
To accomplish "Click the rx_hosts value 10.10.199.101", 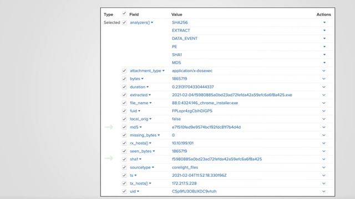I will tap(182, 143).
